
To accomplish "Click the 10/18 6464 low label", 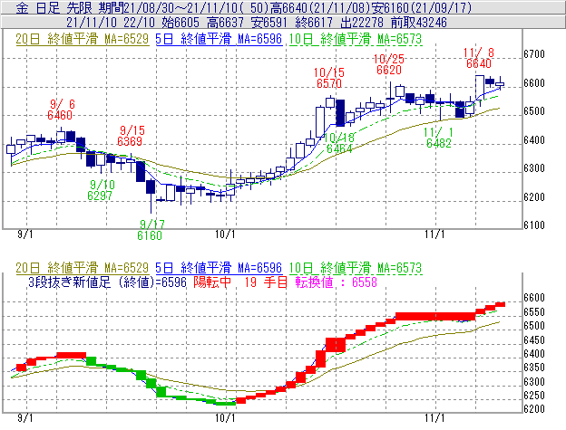I will click(x=339, y=143).
